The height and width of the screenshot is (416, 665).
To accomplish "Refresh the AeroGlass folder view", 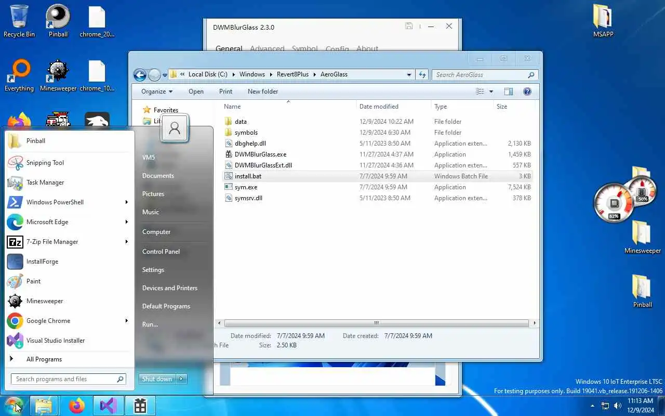I will click(x=422, y=75).
